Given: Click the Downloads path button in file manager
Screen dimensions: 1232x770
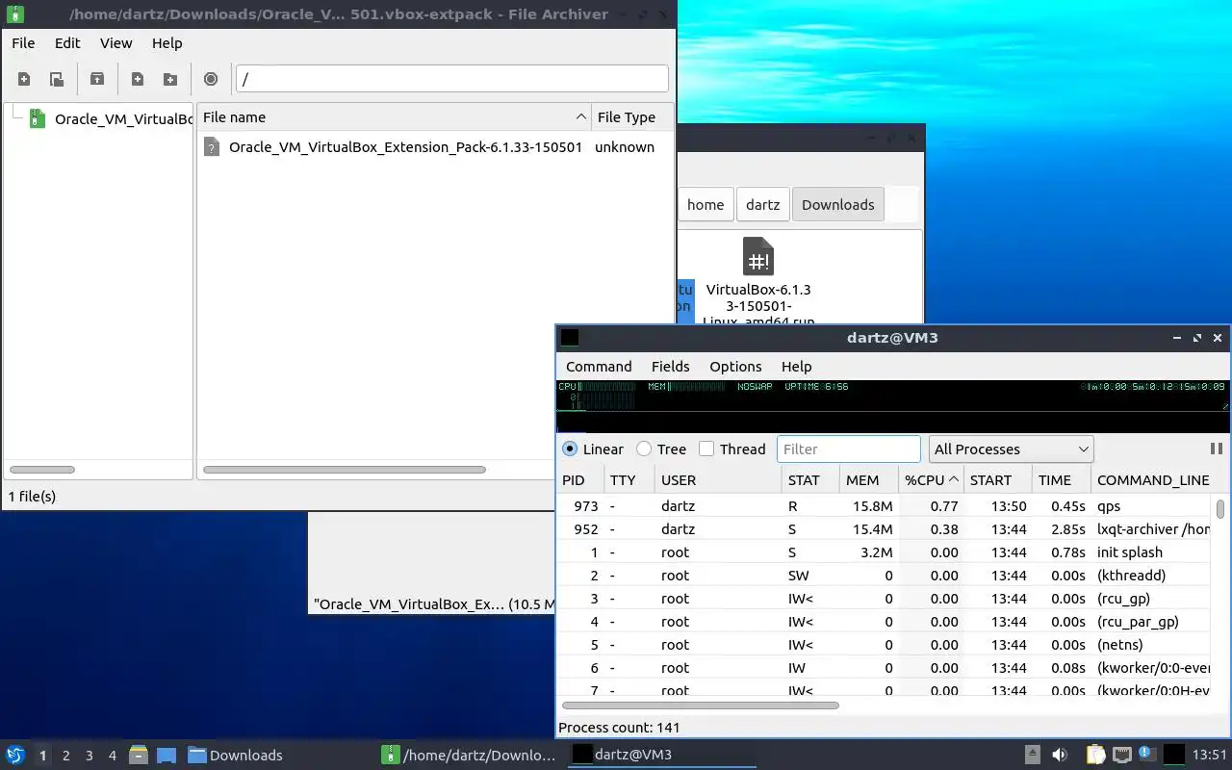Looking at the screenshot, I should (x=838, y=204).
